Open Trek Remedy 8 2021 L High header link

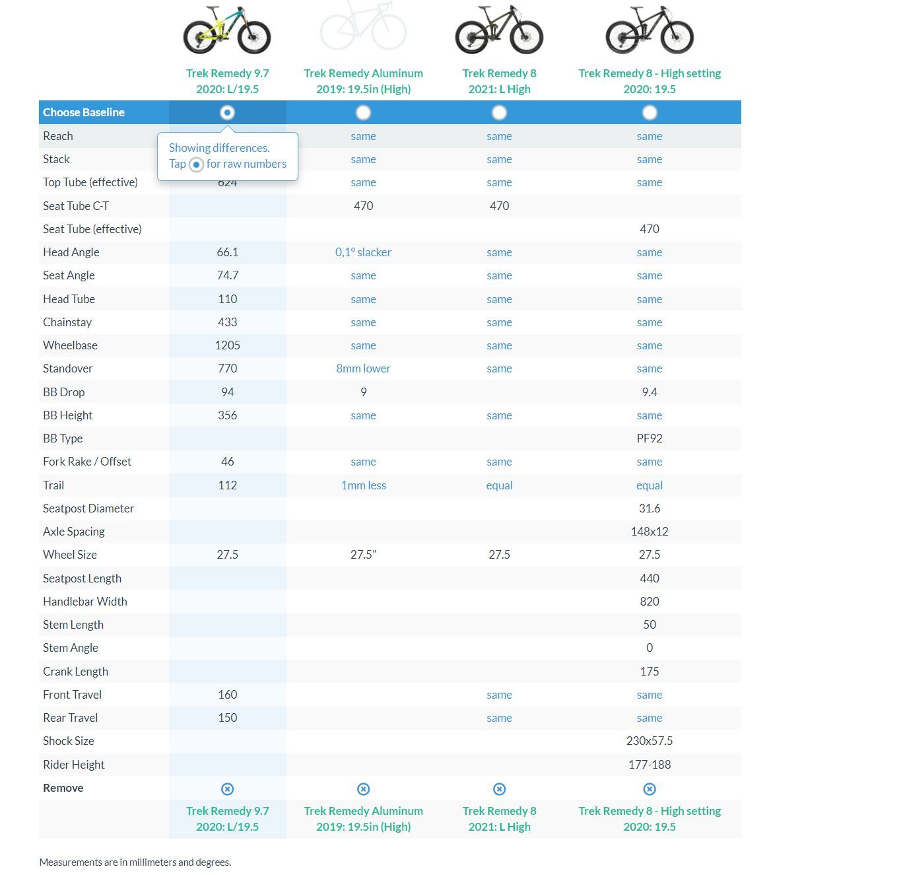pos(499,81)
